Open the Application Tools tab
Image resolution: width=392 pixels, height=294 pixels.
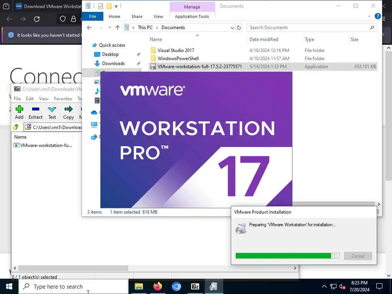point(192,16)
